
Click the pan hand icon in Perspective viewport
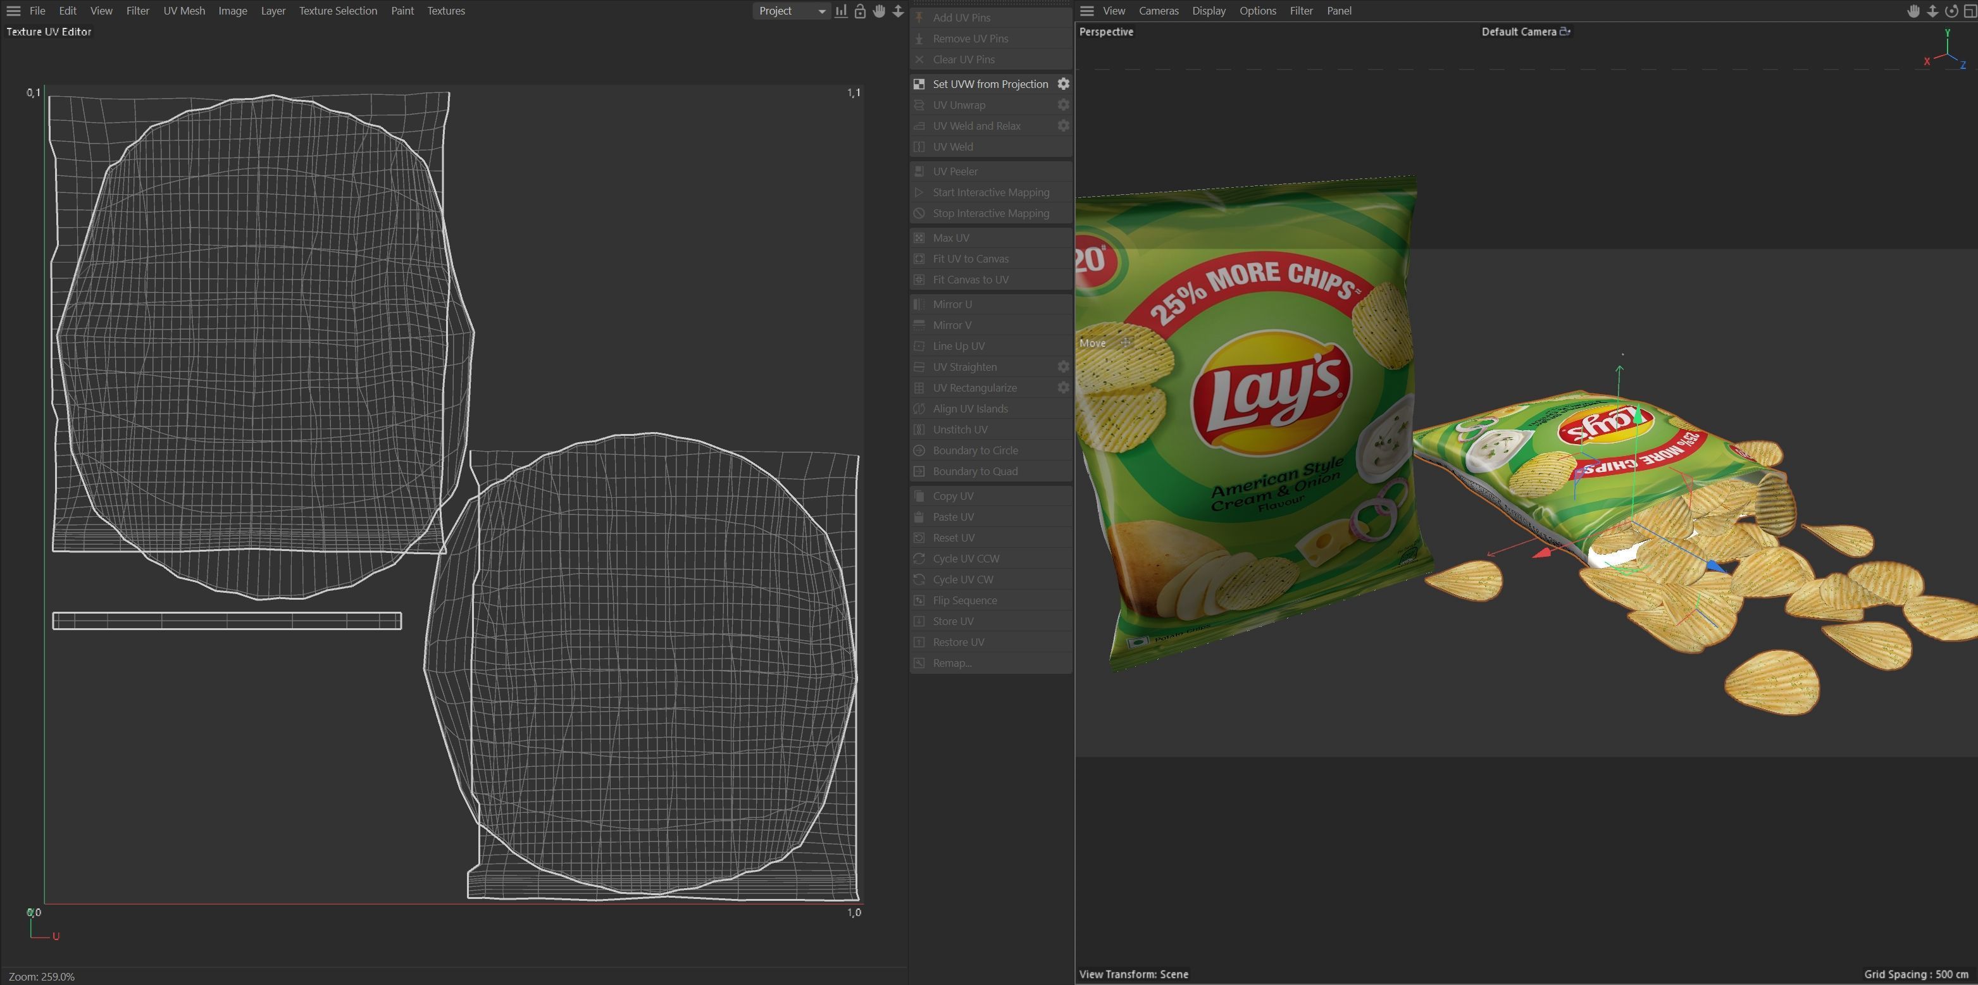pos(1913,11)
